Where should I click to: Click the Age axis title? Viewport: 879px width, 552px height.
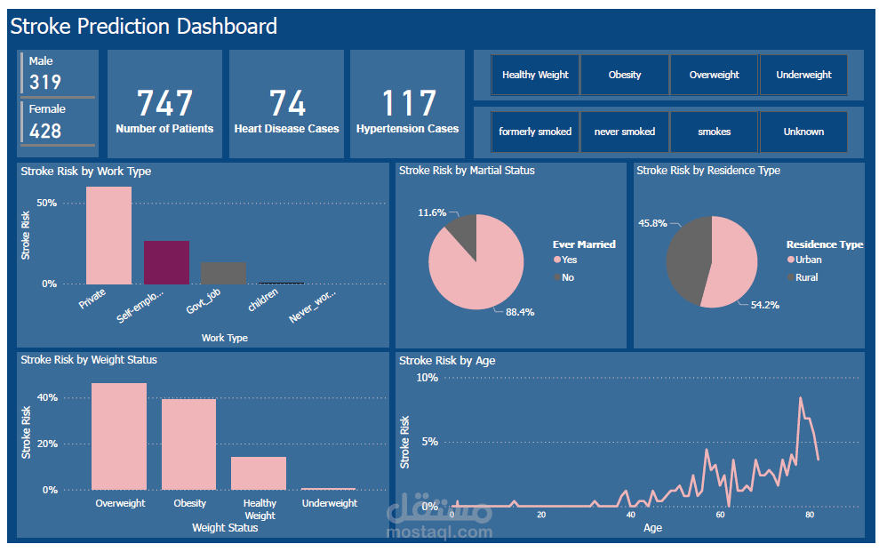point(652,528)
